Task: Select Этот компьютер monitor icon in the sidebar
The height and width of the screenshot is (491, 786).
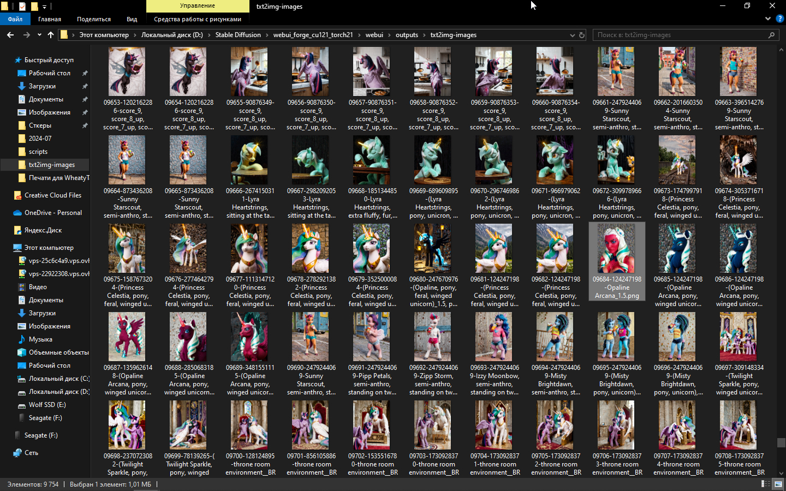Action: (x=18, y=248)
